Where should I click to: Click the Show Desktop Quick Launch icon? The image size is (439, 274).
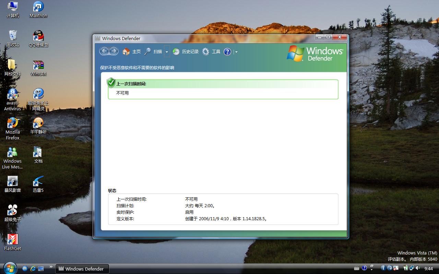[41, 269]
